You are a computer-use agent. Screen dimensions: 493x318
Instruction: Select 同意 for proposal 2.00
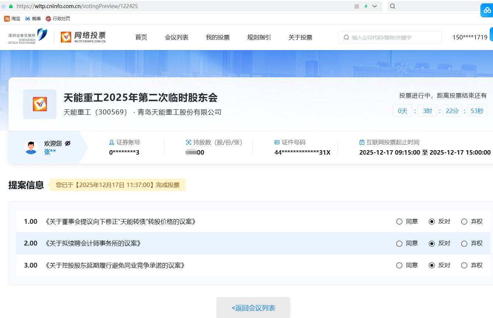(399, 243)
